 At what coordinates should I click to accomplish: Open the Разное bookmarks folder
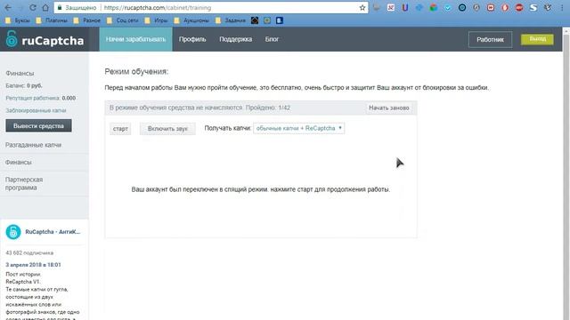point(87,20)
